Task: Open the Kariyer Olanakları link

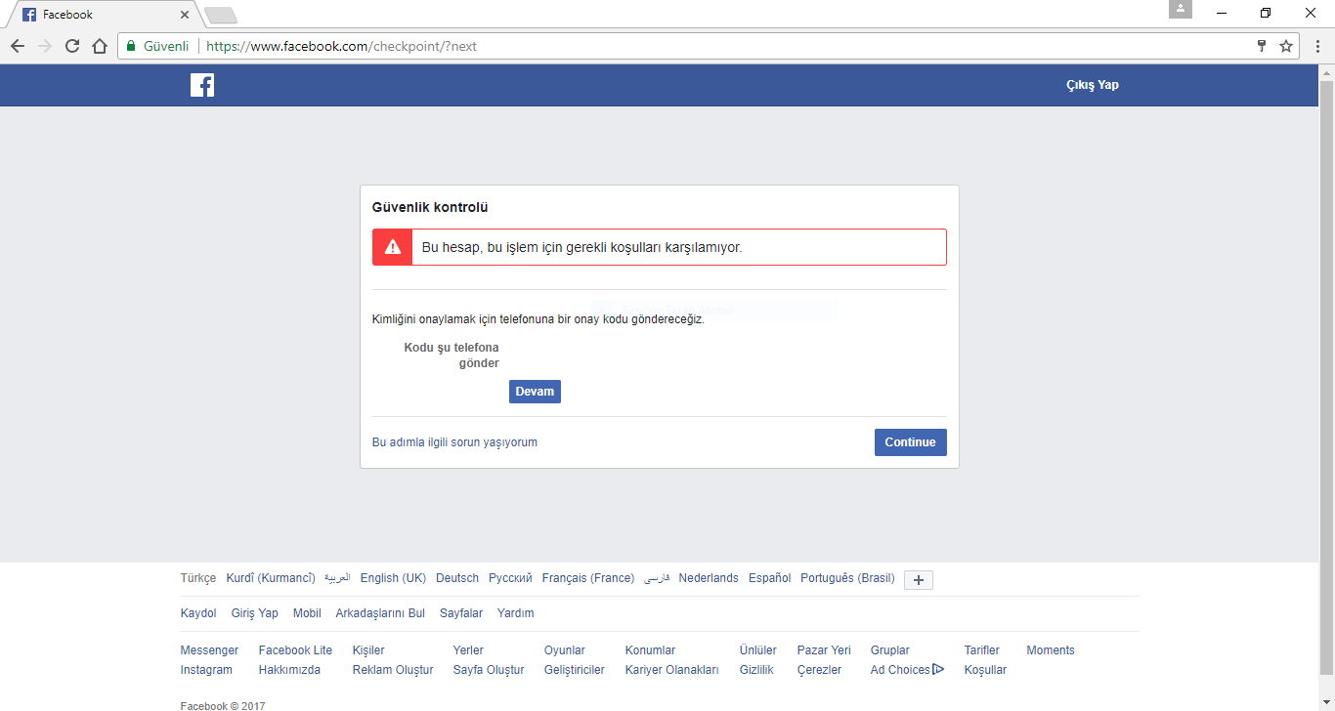Action: [x=671, y=670]
